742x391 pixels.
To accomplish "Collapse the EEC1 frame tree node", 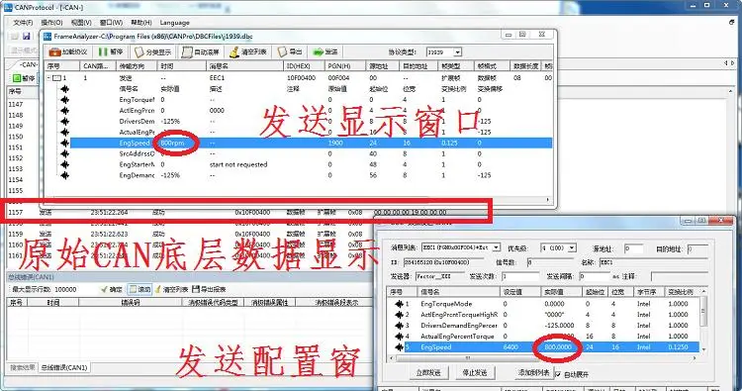I will click(49, 77).
